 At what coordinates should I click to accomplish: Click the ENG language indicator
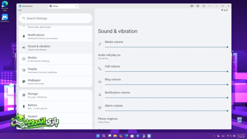(223, 136)
